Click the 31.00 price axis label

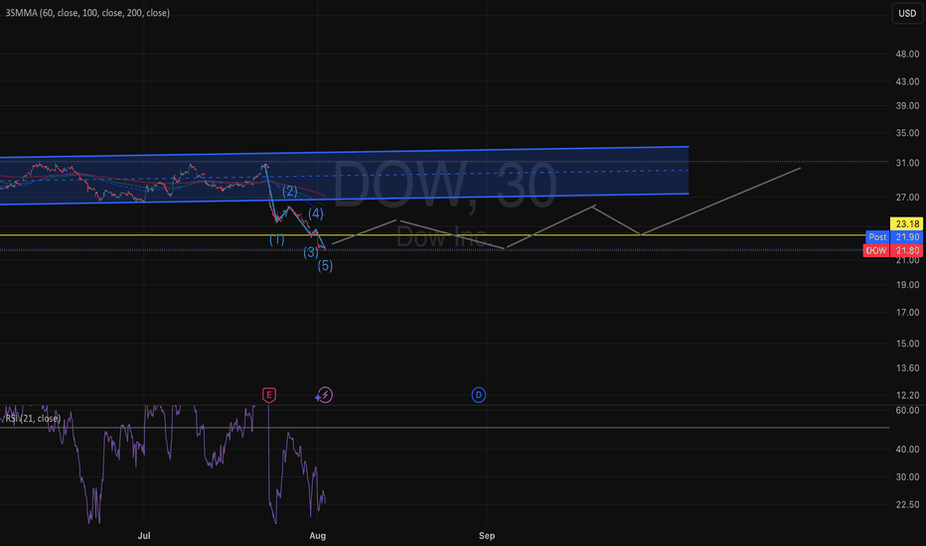[907, 163]
